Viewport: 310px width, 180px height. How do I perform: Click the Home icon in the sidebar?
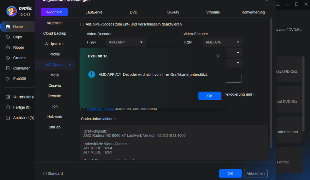[8, 27]
